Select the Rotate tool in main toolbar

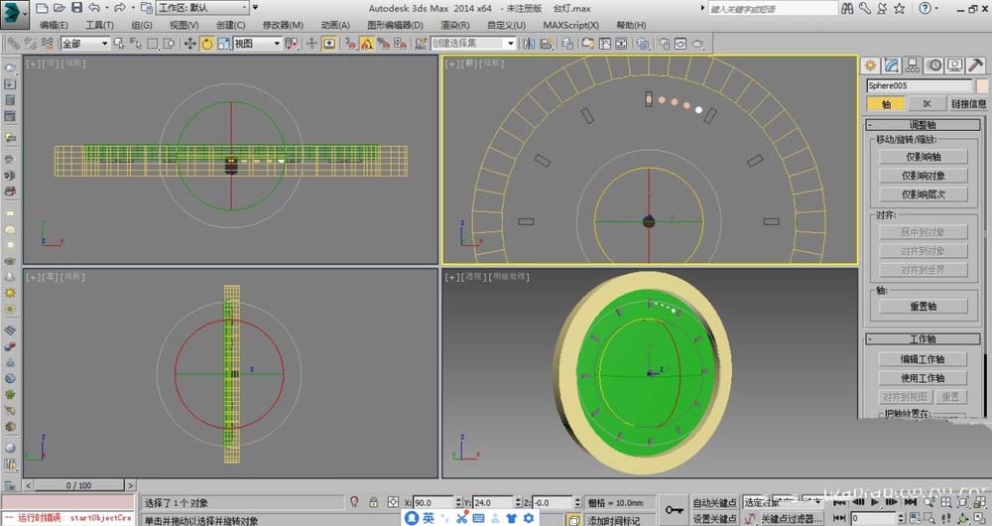click(207, 44)
